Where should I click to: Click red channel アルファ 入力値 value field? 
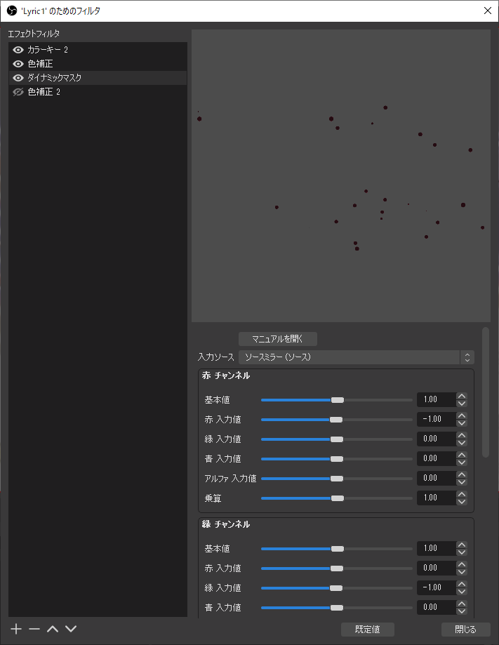tap(436, 478)
